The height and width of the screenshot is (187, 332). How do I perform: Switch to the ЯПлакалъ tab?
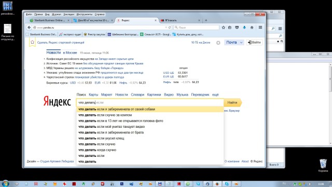coord(180,20)
